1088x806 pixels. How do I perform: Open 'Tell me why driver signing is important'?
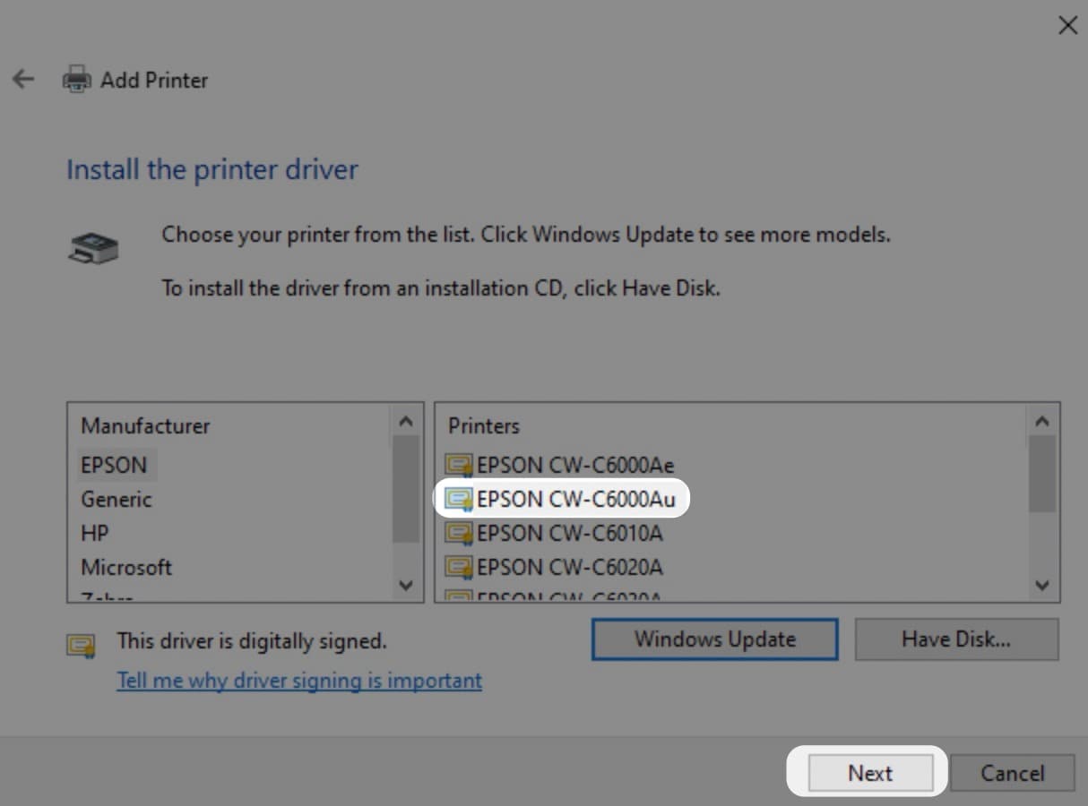tap(299, 681)
